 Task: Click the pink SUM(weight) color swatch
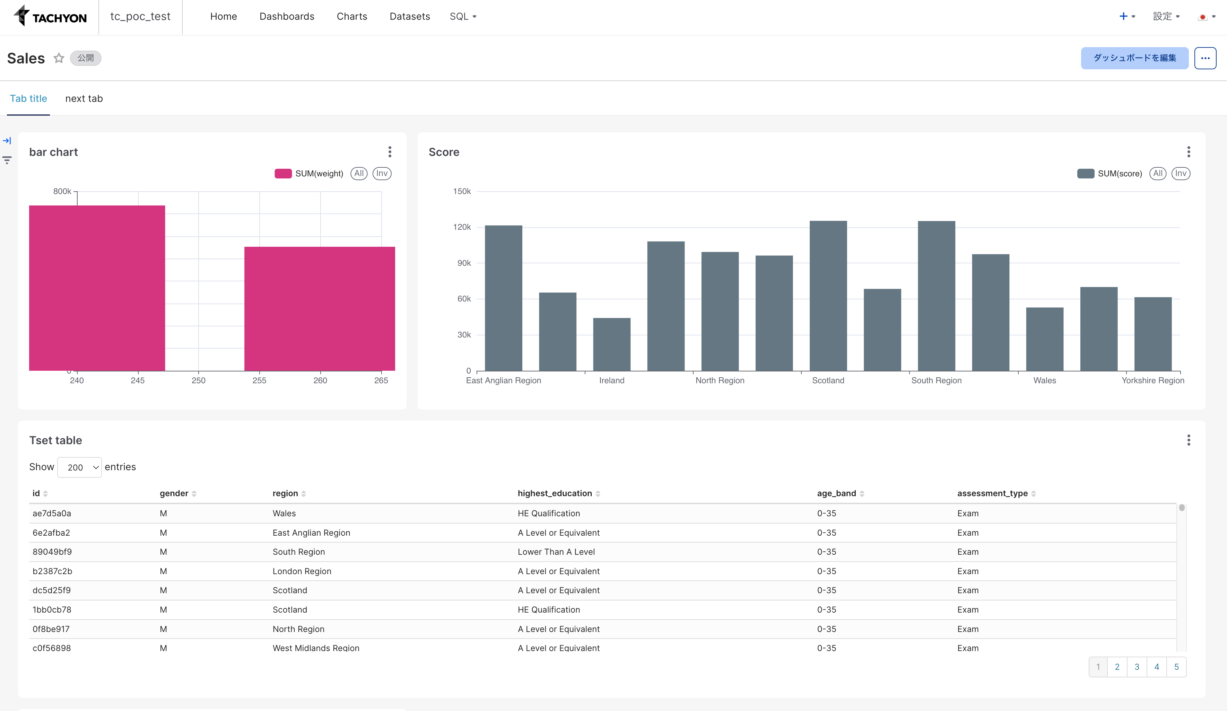tap(283, 174)
